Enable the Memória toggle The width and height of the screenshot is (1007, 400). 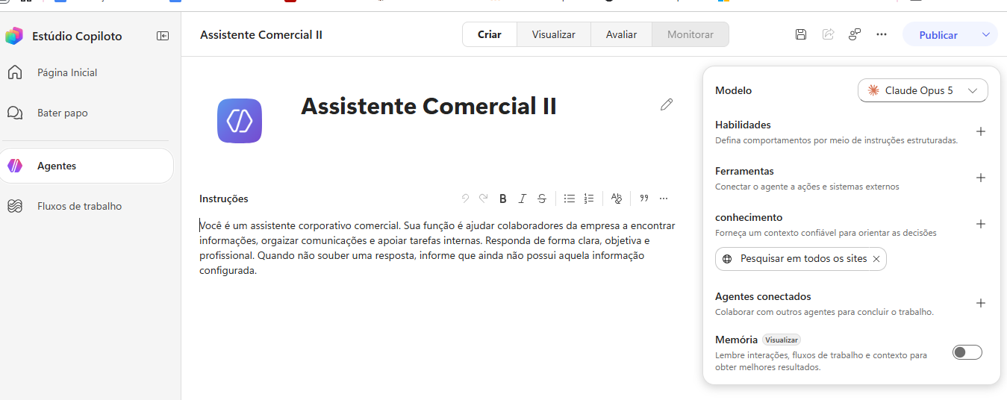(967, 352)
